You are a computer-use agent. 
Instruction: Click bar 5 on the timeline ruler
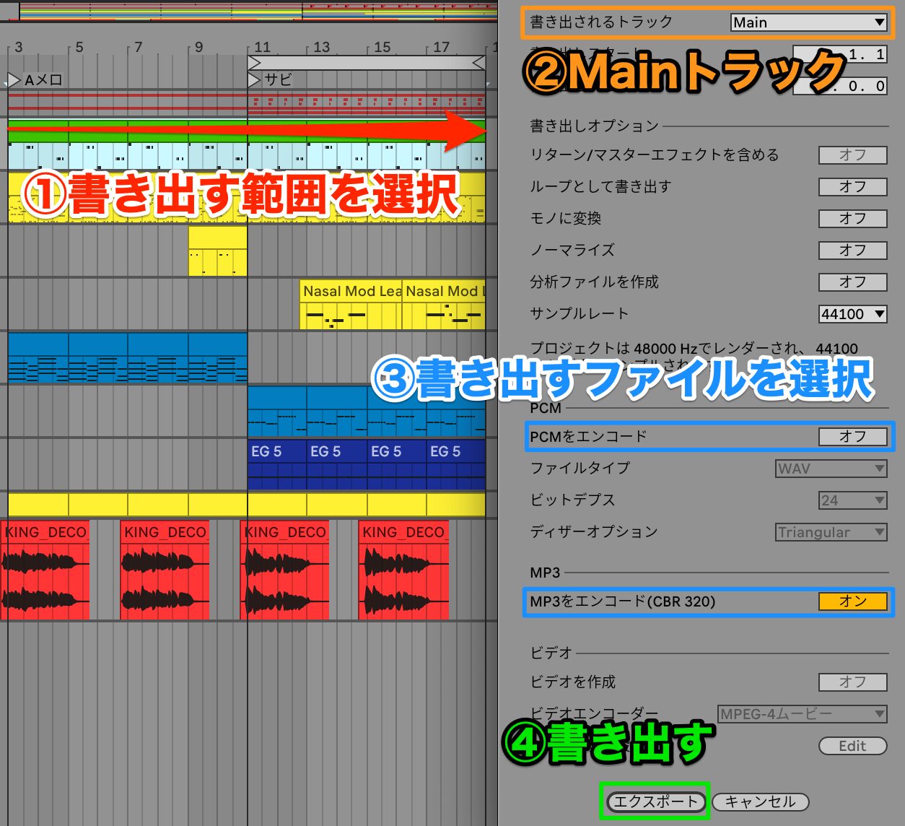pos(79,48)
